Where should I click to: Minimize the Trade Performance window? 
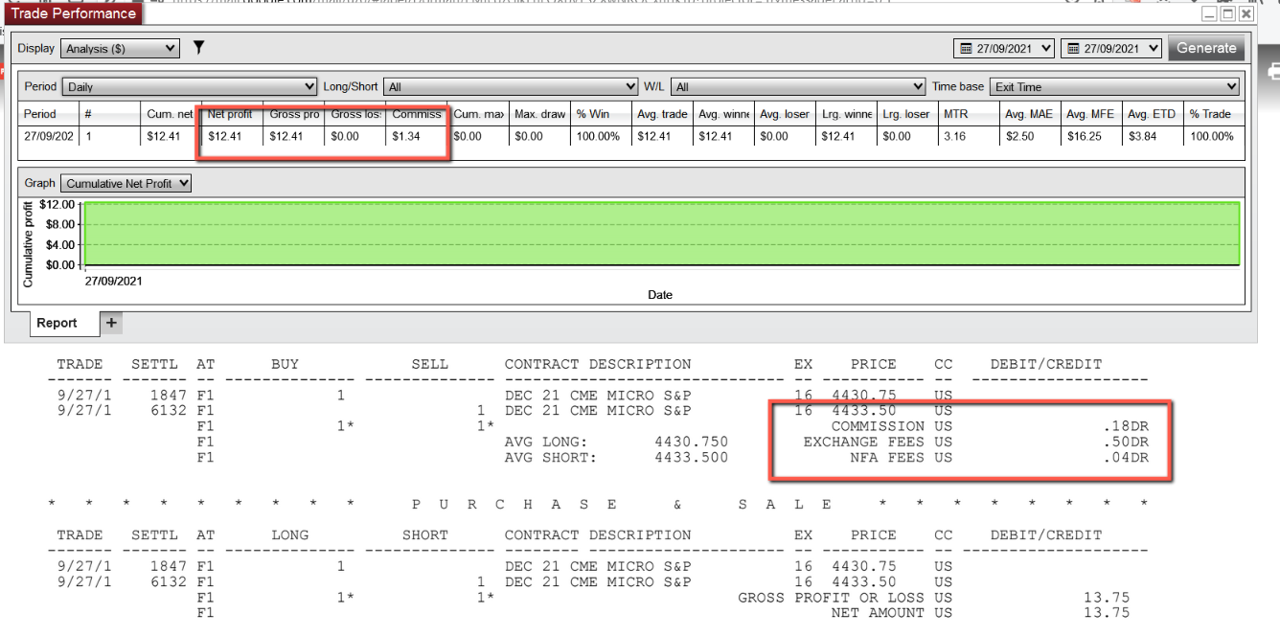point(1210,14)
